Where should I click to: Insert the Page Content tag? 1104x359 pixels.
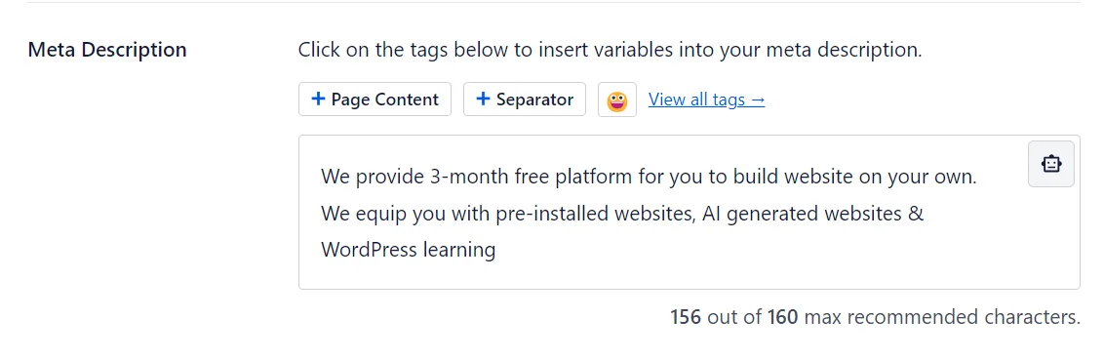point(375,100)
